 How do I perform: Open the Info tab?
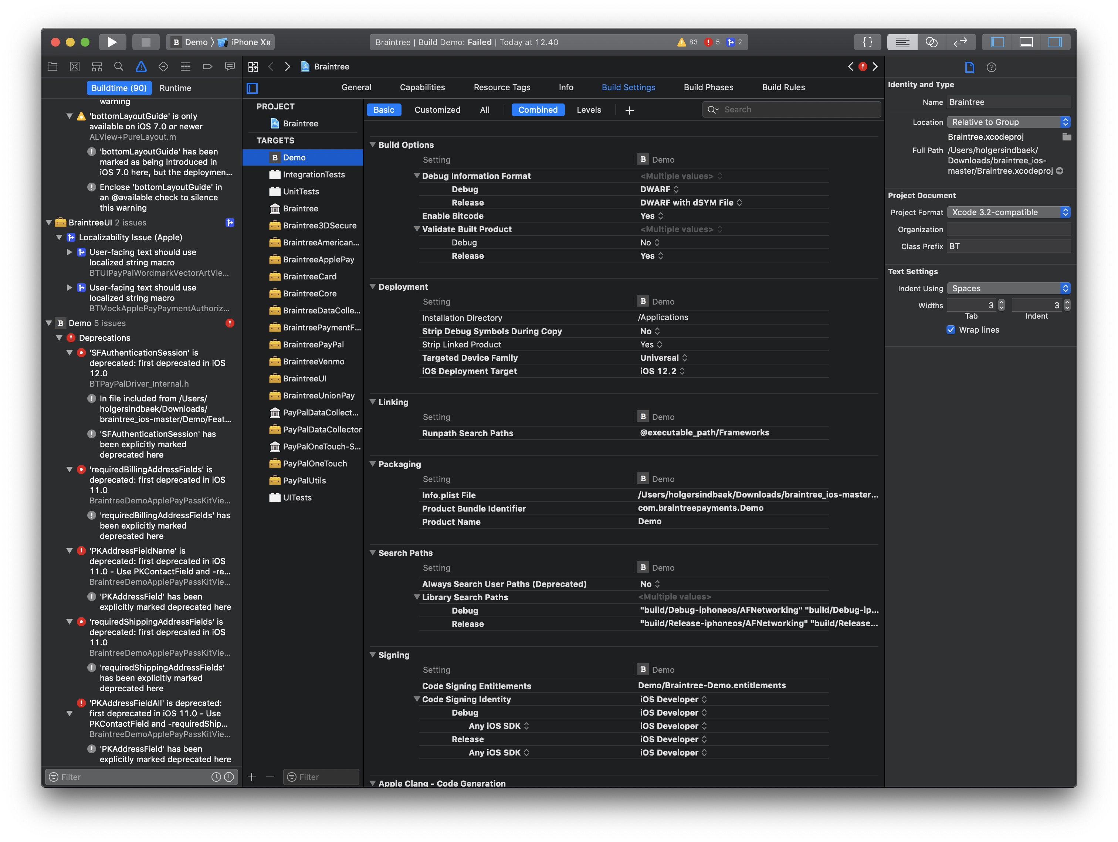566,88
